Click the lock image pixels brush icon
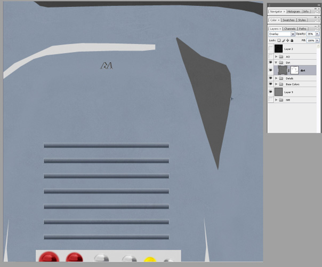This screenshot has height=267, width=322. (283, 40)
